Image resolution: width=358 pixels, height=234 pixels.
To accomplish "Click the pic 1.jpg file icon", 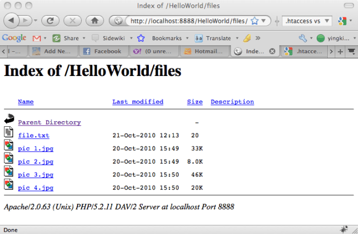I will (8, 146).
